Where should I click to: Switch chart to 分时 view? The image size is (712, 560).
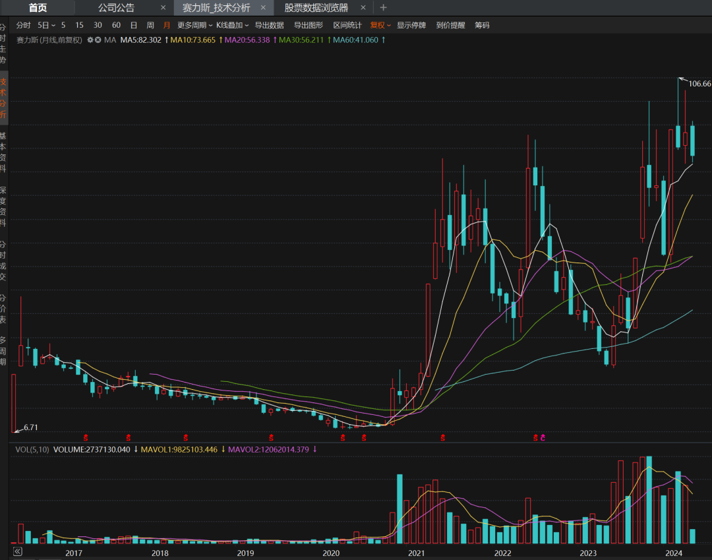pos(23,25)
